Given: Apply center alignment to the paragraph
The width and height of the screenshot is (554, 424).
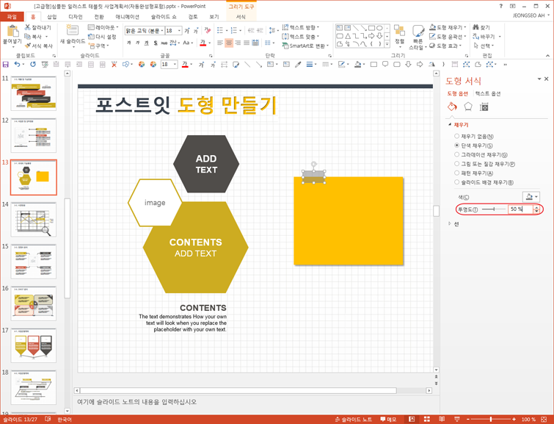Looking at the screenshot, I should pyautogui.click(x=229, y=43).
